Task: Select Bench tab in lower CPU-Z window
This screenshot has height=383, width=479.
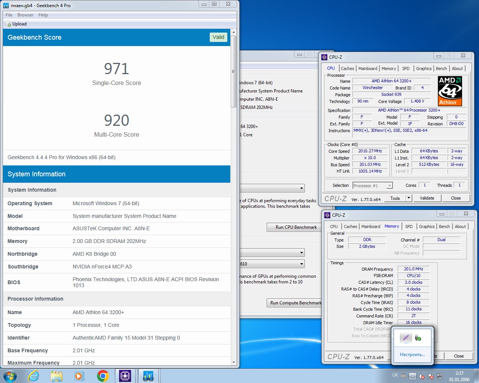Action: coord(445,227)
